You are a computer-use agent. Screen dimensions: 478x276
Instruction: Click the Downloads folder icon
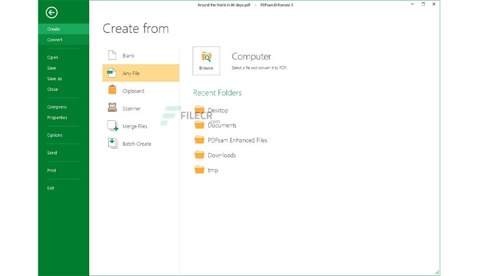click(x=200, y=155)
